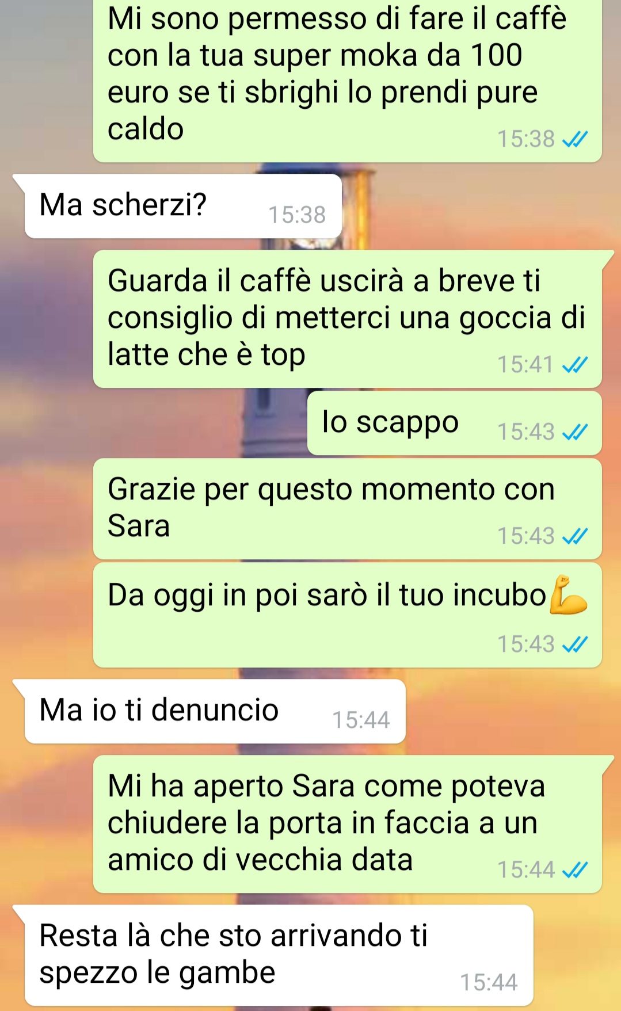
Task: Tap read receipt ticks on 'Io scappo'
Action: coord(575,432)
